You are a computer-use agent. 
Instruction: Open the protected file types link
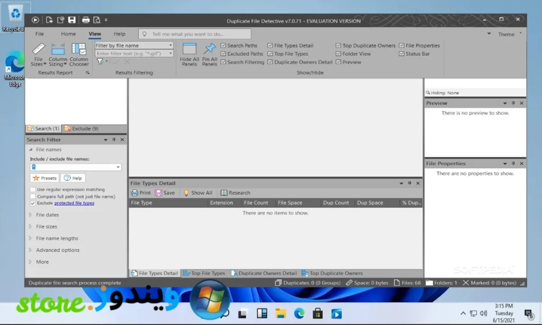[74, 203]
